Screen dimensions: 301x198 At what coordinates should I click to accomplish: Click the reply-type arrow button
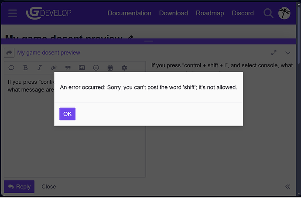pyautogui.click(x=9, y=53)
